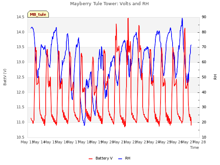Click the 12.5 left axis value
Screen dimensions: 220x165
tap(20, 77)
